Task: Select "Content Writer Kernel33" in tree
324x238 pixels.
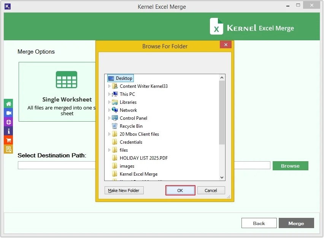Action: (x=144, y=86)
